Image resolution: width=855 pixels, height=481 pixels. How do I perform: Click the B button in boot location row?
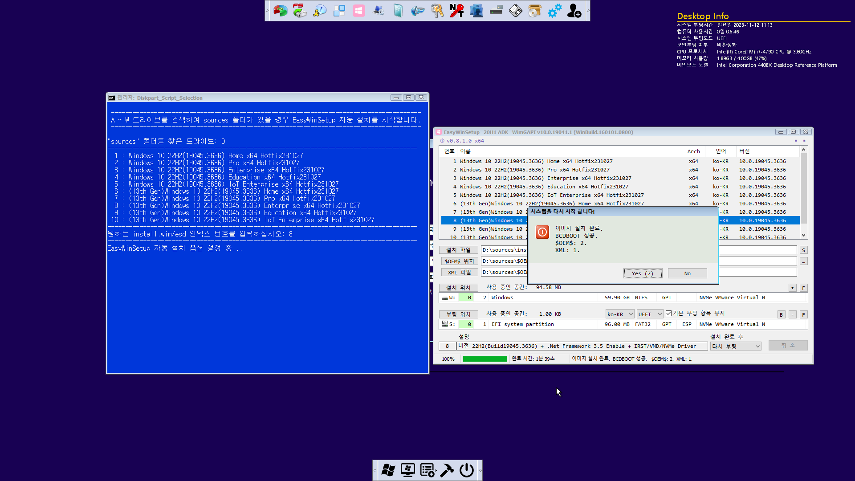click(x=781, y=315)
